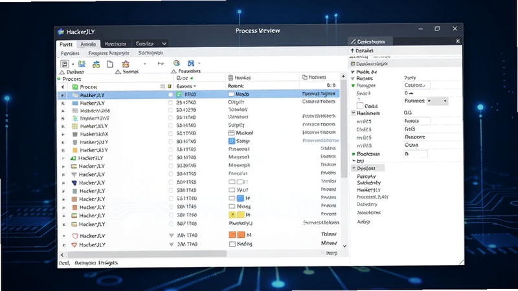Tick the row checkbox in the Nineg row
The width and height of the screenshot is (518, 291).
(170, 206)
